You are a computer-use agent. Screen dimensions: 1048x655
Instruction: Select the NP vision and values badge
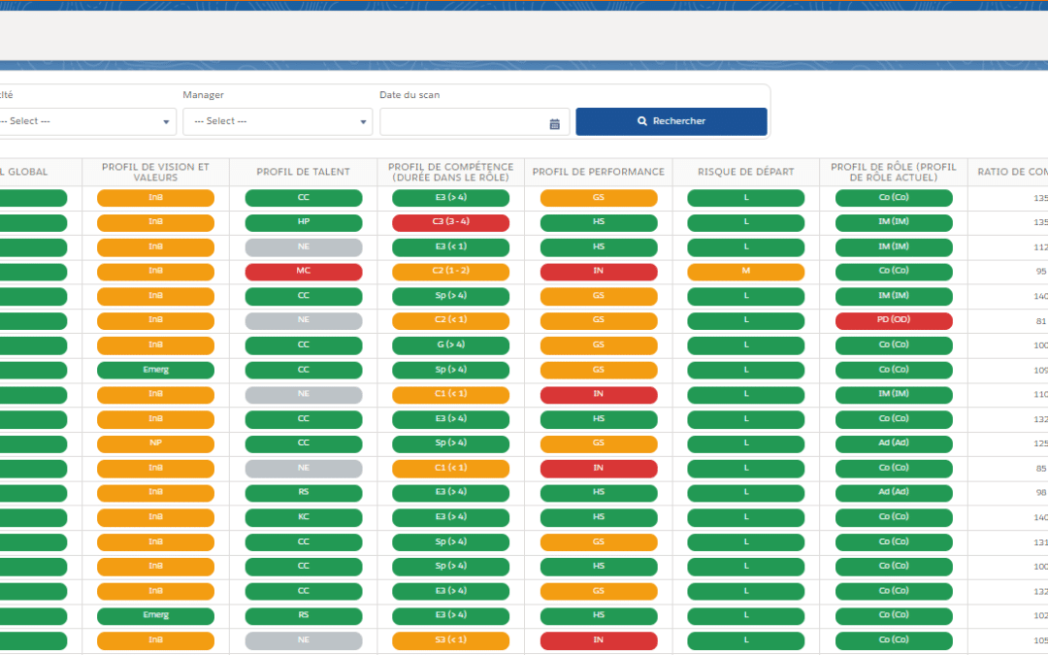click(x=155, y=443)
